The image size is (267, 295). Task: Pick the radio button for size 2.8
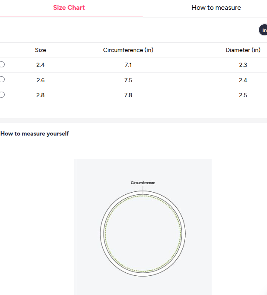[x=2, y=95]
